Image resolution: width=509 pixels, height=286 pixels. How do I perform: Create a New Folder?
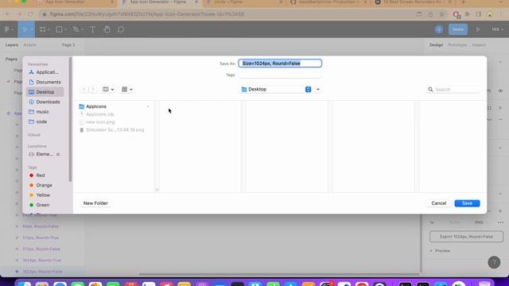tap(95, 203)
